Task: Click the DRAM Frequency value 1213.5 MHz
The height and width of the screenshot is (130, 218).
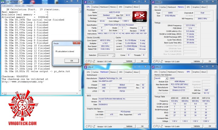Action: click(190, 25)
